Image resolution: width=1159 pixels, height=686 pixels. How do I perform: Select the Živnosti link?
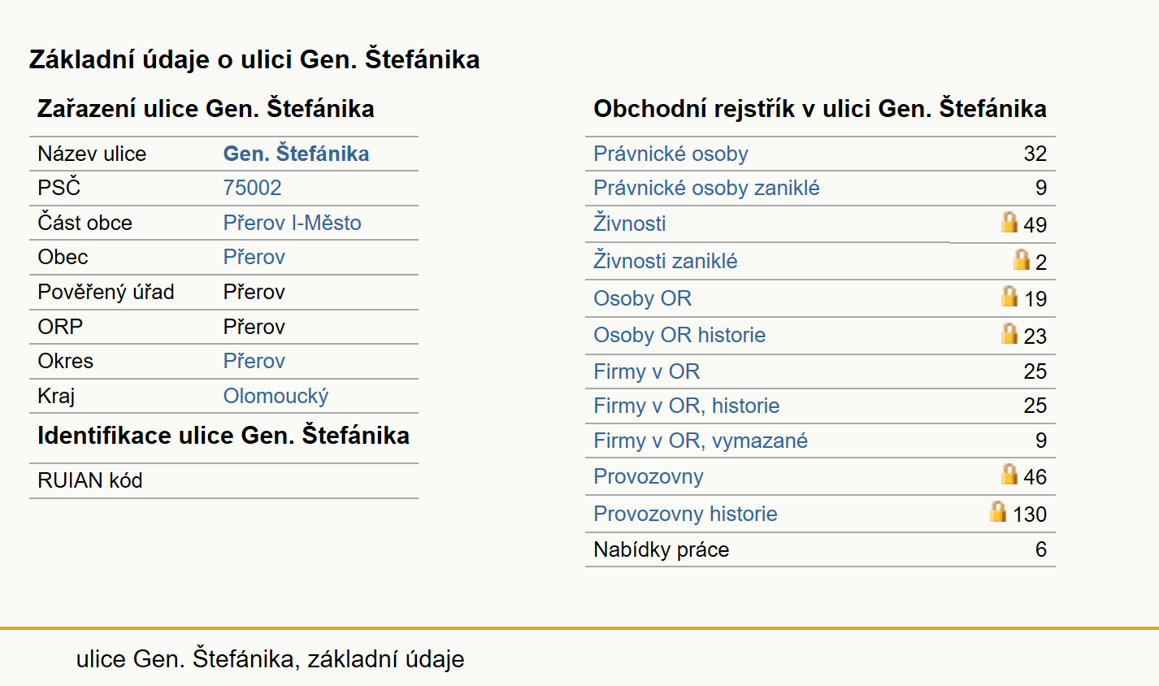click(x=629, y=224)
